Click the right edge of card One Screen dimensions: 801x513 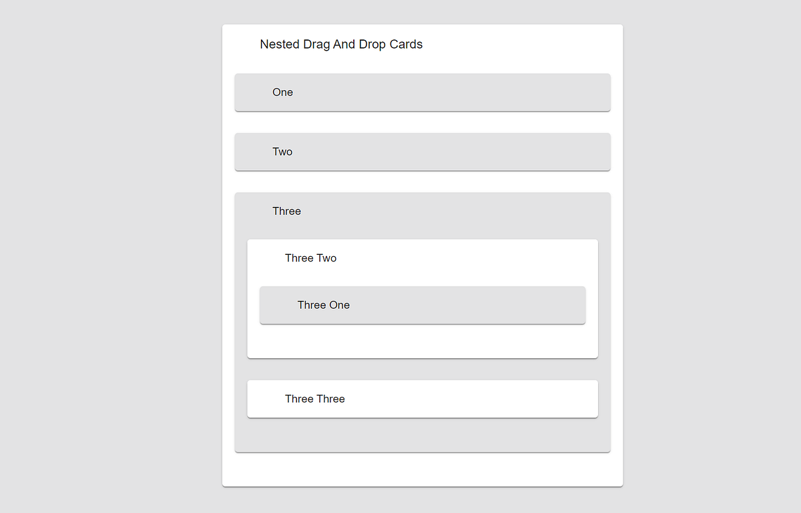[606, 92]
